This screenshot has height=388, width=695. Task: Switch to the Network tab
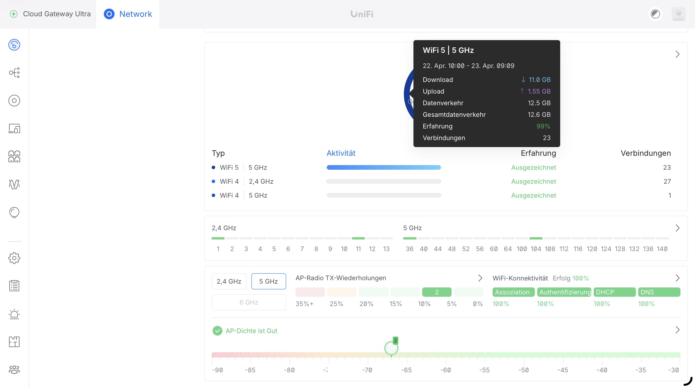[x=128, y=14]
